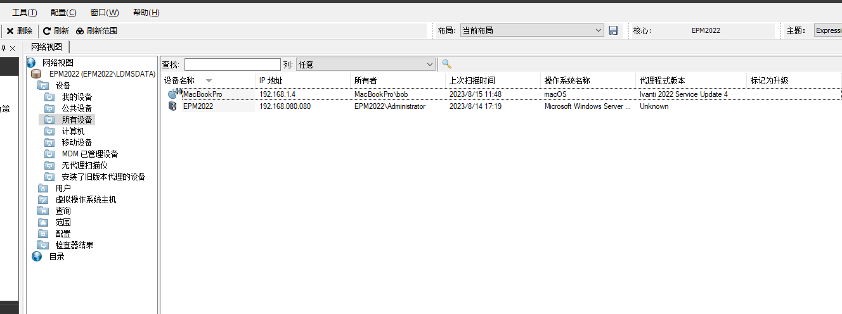842x314 pixels.
Task: Click the IP address 192.168.080.080
Action: point(285,106)
